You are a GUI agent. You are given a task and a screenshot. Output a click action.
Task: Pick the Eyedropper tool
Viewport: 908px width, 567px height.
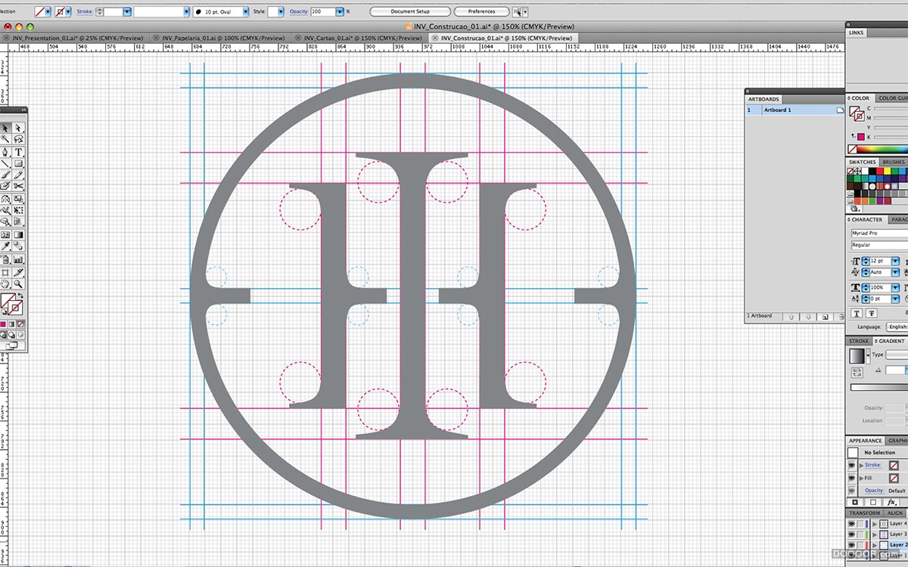pyautogui.click(x=6, y=246)
